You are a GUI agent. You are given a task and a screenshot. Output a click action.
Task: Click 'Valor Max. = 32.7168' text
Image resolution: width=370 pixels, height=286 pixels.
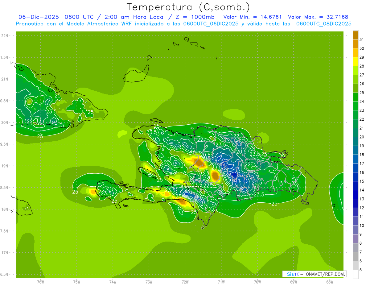tap(318, 17)
